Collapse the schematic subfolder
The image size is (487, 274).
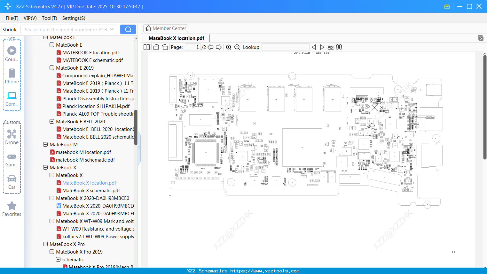coord(58,259)
